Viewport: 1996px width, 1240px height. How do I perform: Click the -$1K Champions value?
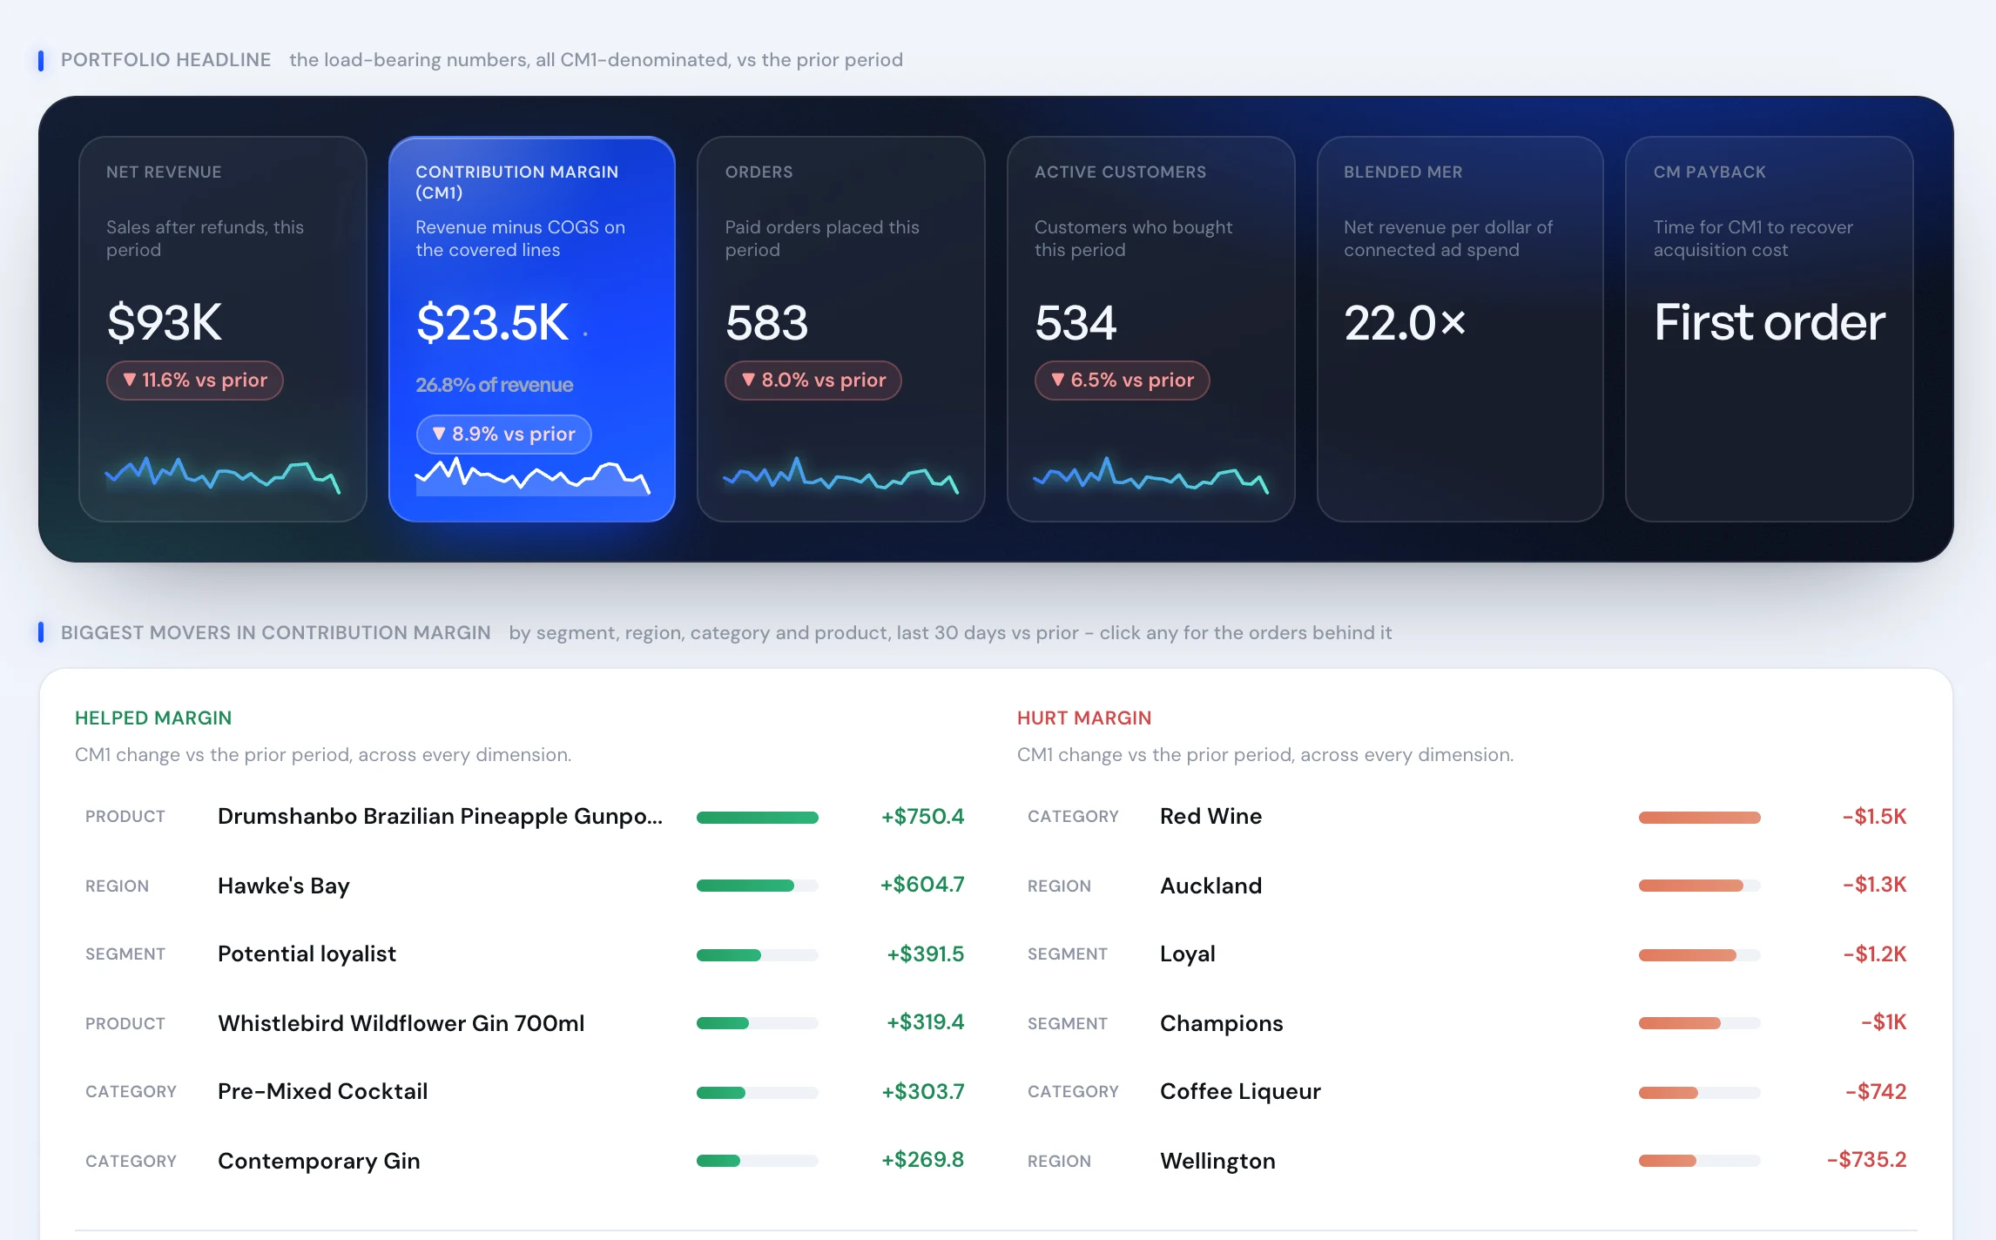[1884, 1022]
